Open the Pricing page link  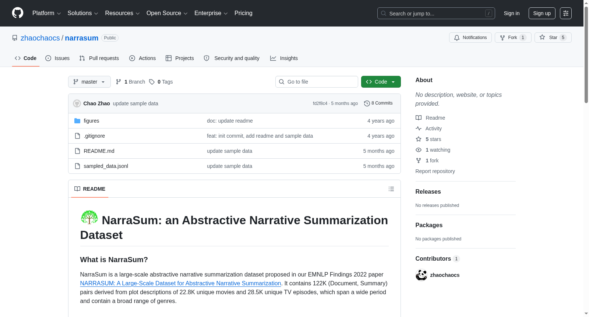[x=243, y=13]
